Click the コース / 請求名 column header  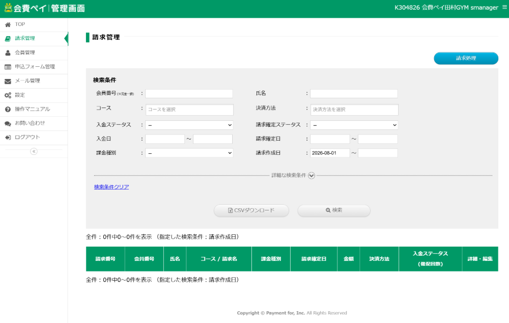coord(219,259)
